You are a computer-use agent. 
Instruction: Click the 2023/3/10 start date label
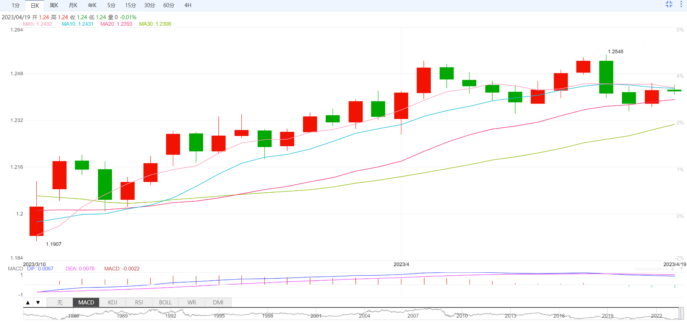click(34, 264)
